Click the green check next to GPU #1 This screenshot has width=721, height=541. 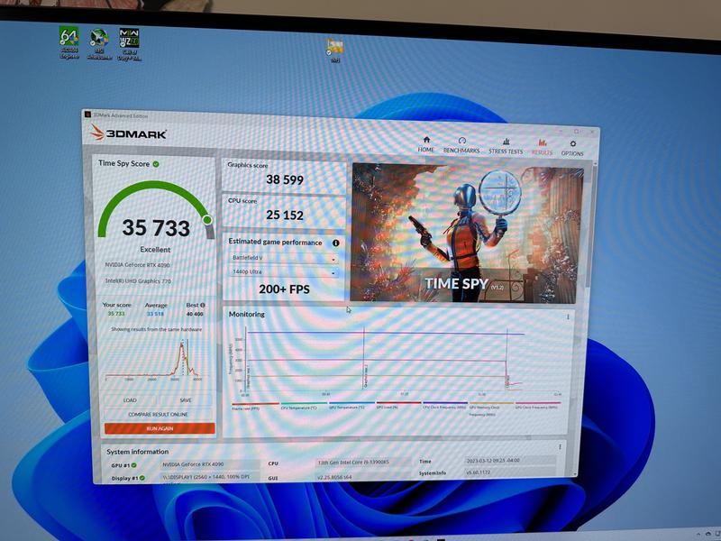click(133, 465)
